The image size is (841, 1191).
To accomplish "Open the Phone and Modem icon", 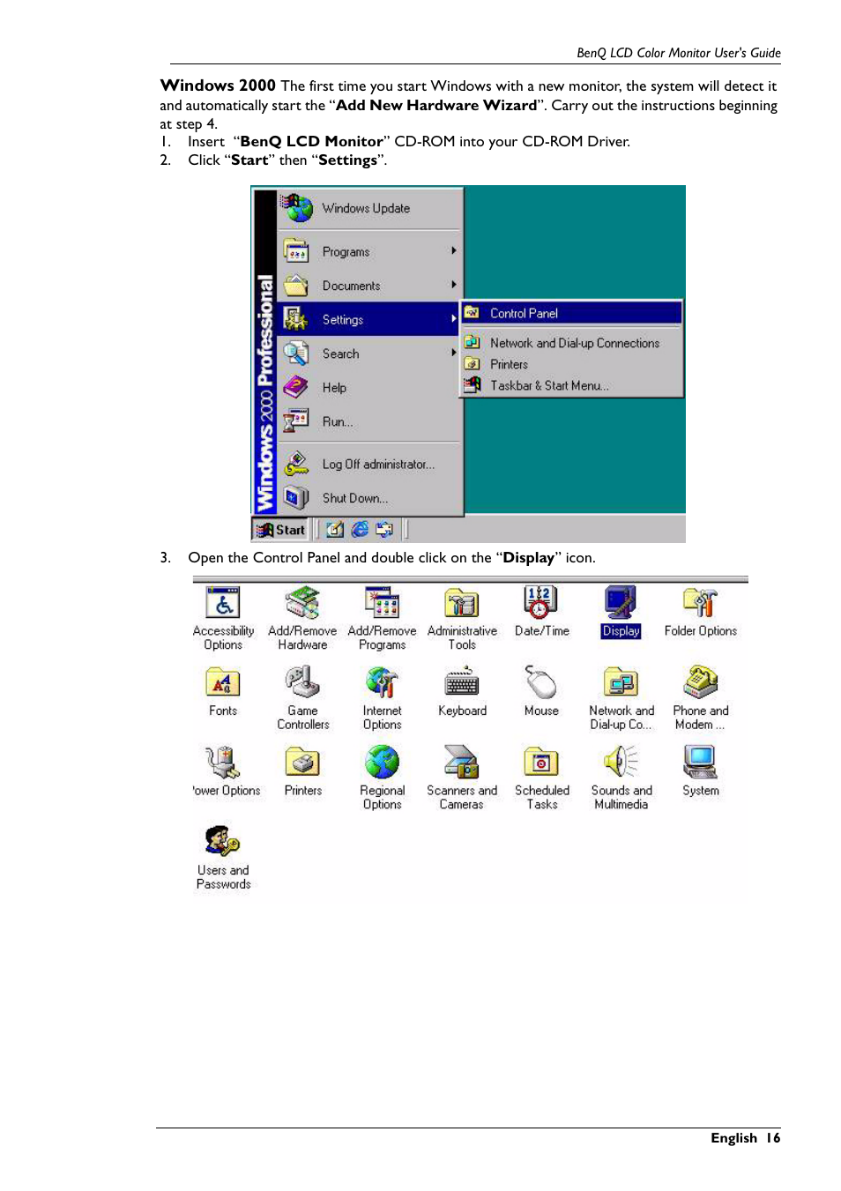I will (x=700, y=683).
